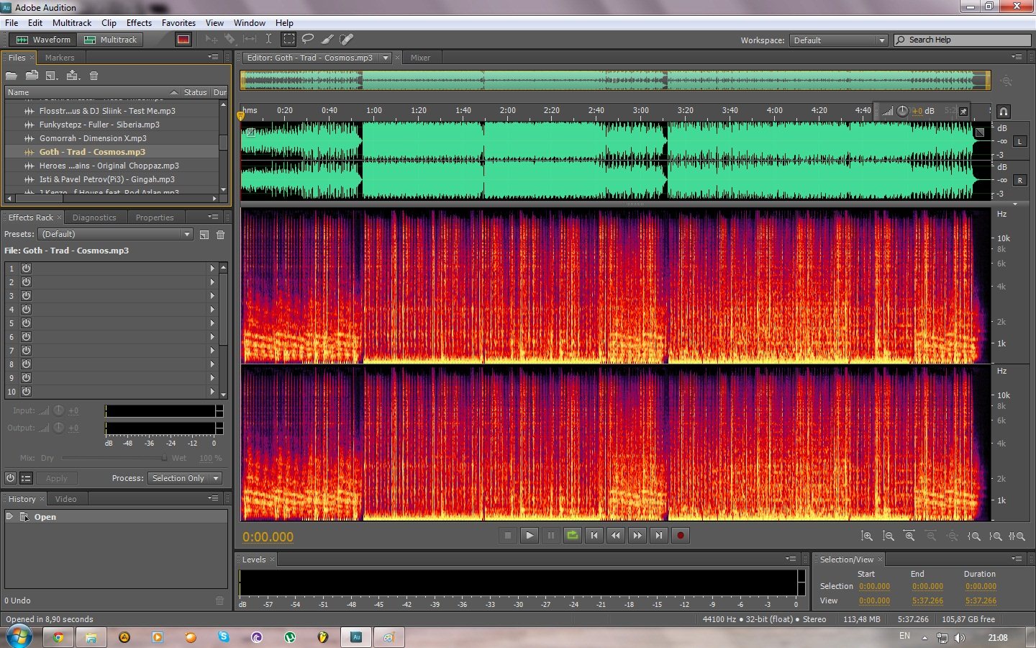Toggle power of effect slot 1
This screenshot has width=1036, height=648.
pos(26,269)
